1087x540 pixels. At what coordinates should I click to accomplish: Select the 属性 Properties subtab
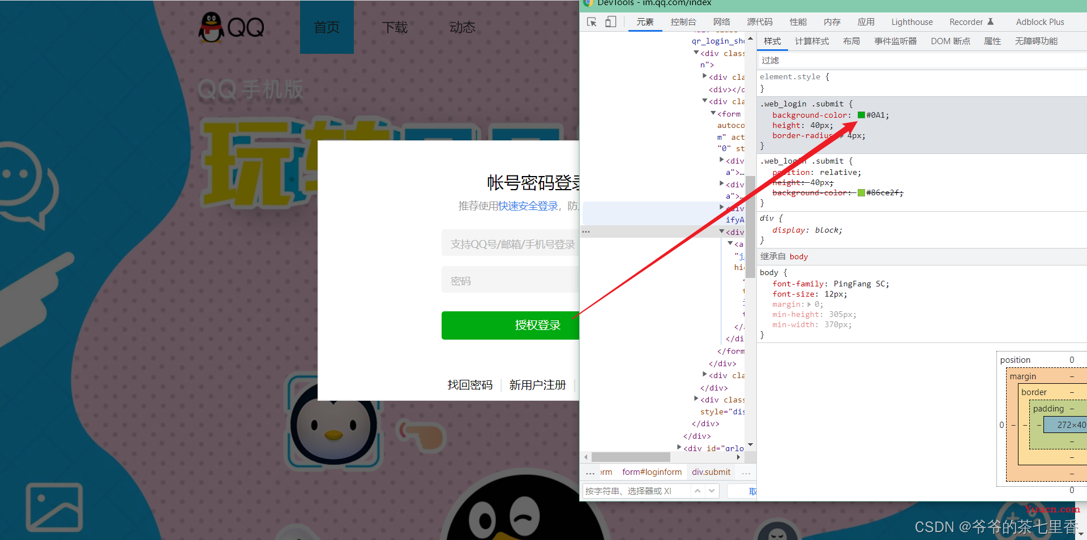coord(992,41)
